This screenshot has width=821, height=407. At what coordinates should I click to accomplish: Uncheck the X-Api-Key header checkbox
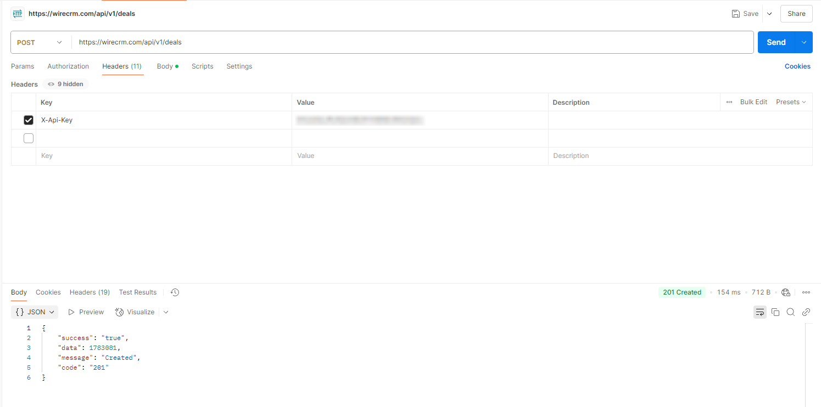point(29,120)
